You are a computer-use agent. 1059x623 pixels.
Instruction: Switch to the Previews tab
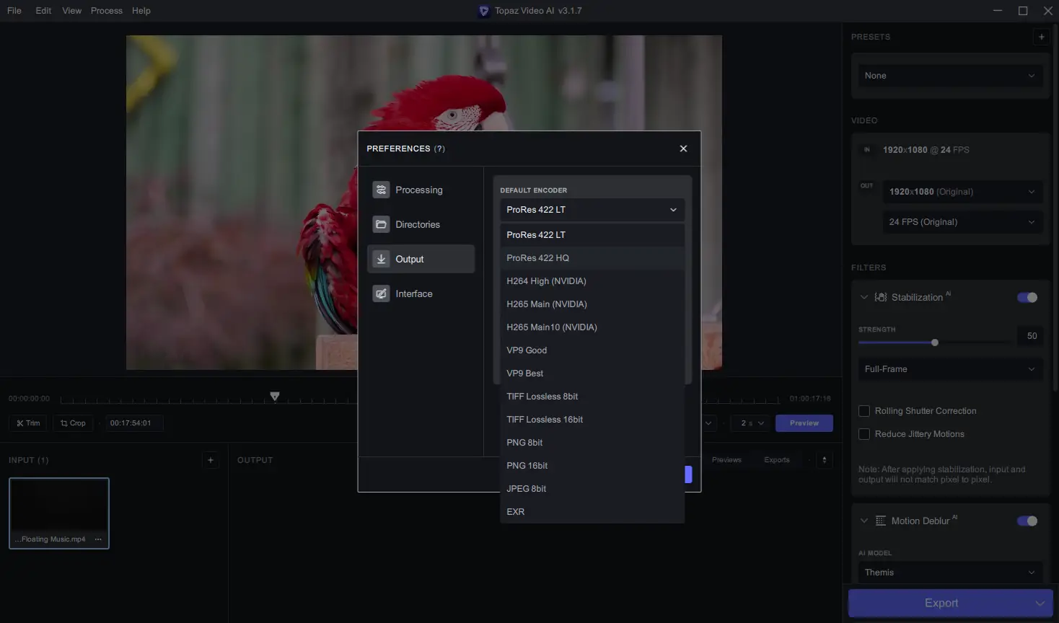pyautogui.click(x=726, y=460)
